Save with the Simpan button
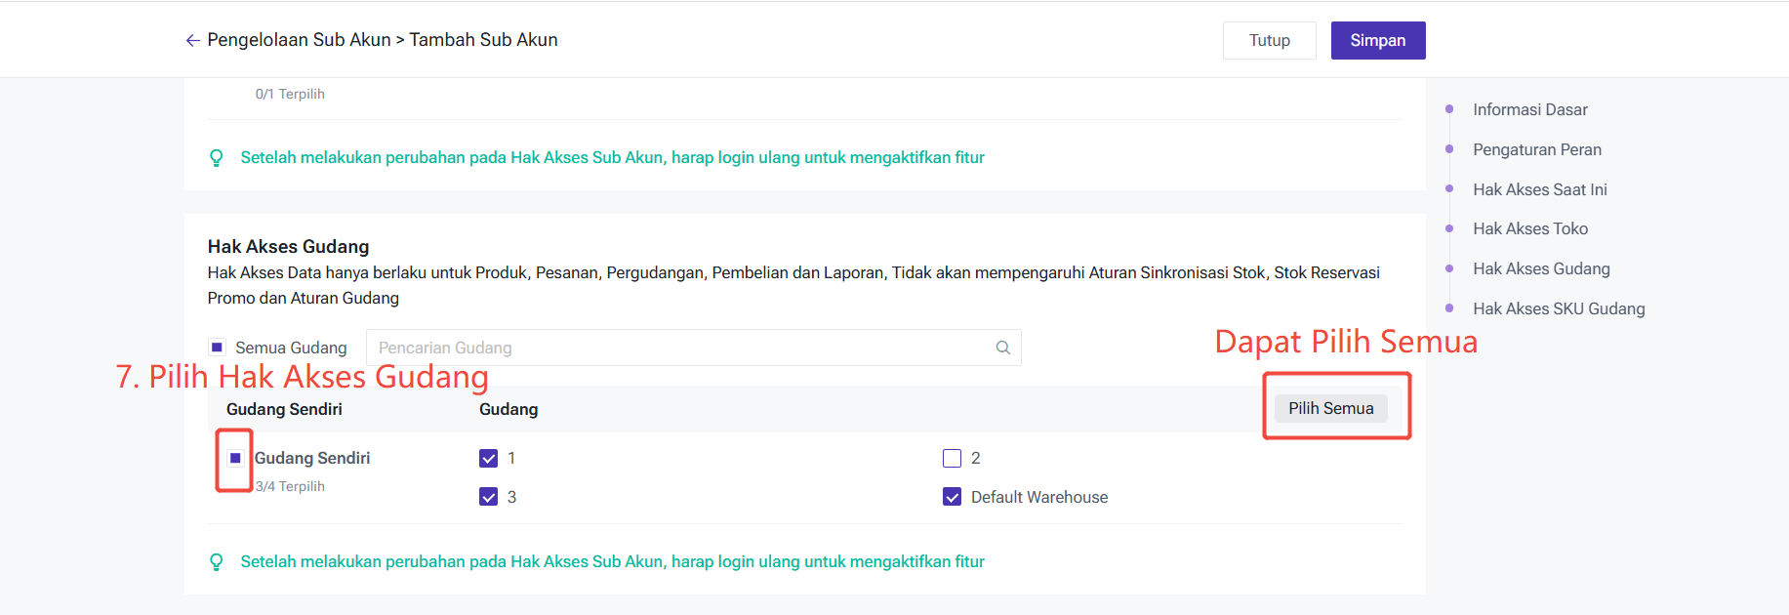The width and height of the screenshot is (1789, 615). click(x=1377, y=40)
